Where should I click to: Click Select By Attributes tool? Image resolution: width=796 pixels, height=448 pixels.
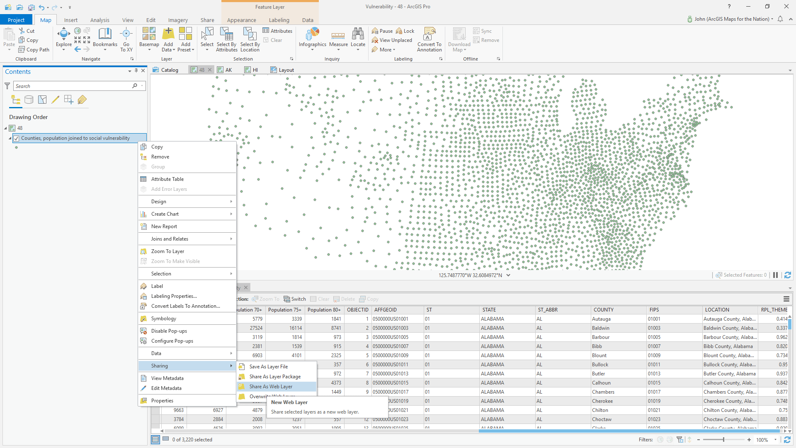pos(226,39)
